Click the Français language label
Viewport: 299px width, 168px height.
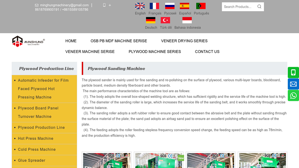coord(155,13)
